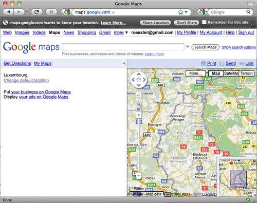
Task: Click the globe icon in the location notification bar
Action: tap(6, 23)
